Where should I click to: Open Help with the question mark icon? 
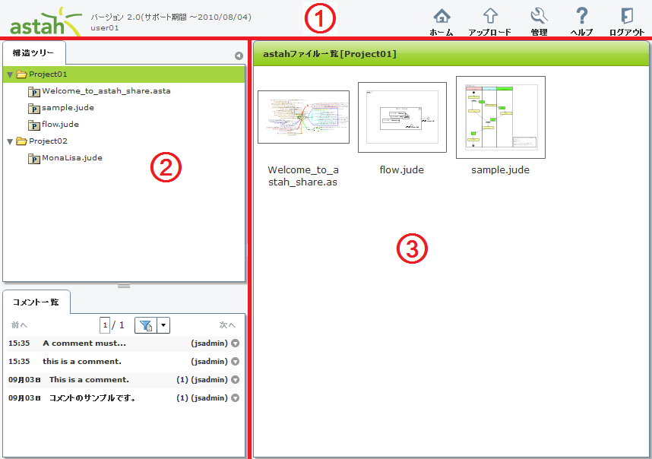tap(582, 17)
